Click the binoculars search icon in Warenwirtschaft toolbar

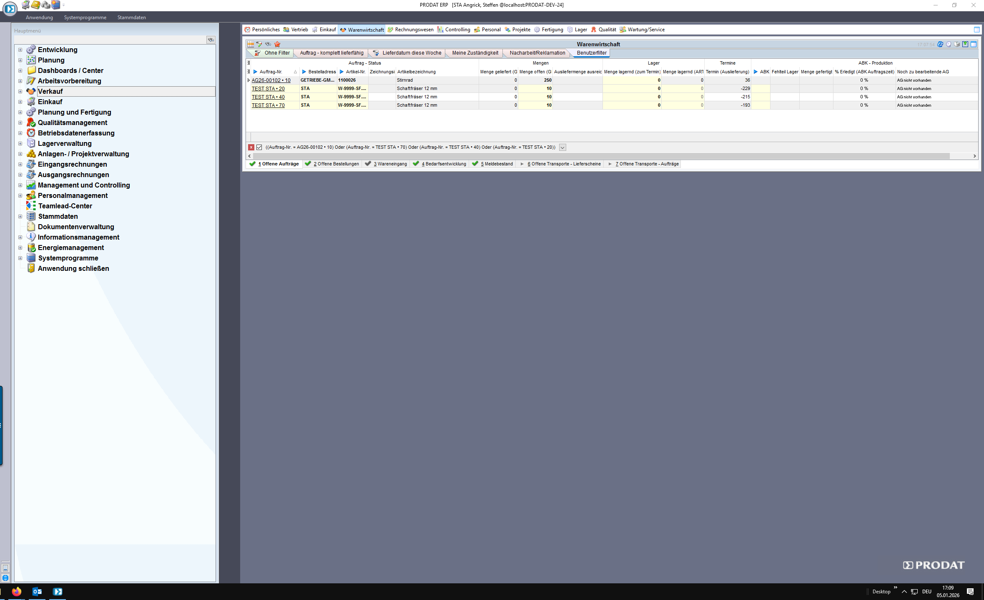coord(268,44)
